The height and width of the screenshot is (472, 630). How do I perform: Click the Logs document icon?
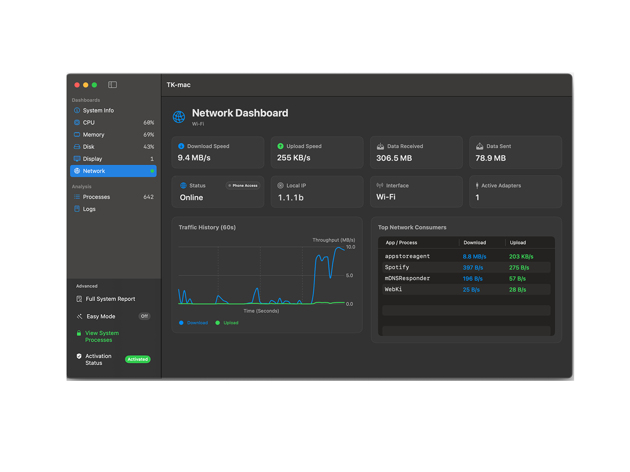click(77, 209)
